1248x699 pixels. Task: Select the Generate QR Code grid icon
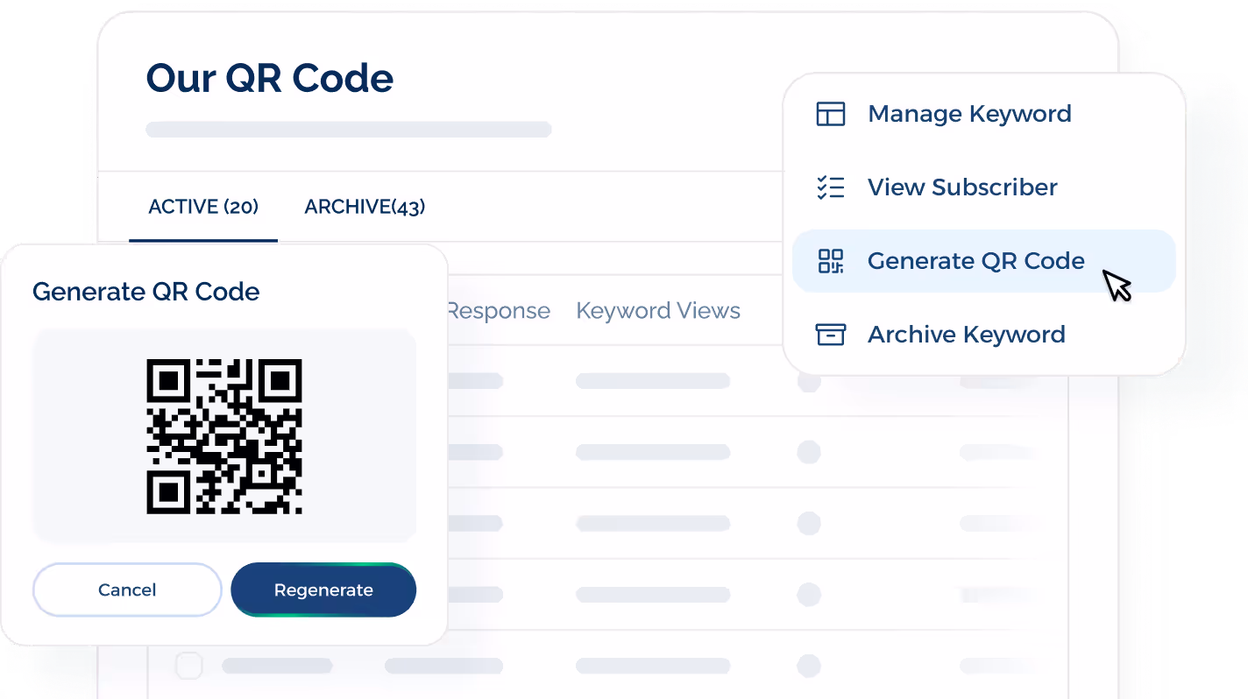(x=830, y=260)
